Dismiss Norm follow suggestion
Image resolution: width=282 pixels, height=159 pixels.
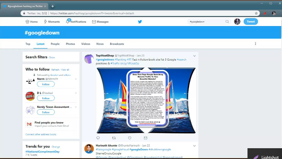(x=76, y=79)
